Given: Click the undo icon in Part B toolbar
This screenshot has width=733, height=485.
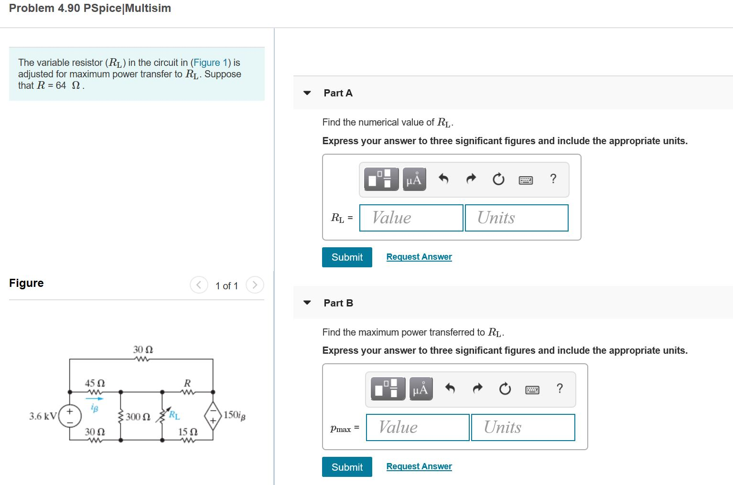Looking at the screenshot, I should 450,388.
